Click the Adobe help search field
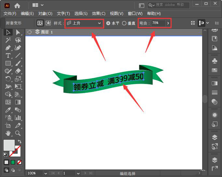 [169, 5]
